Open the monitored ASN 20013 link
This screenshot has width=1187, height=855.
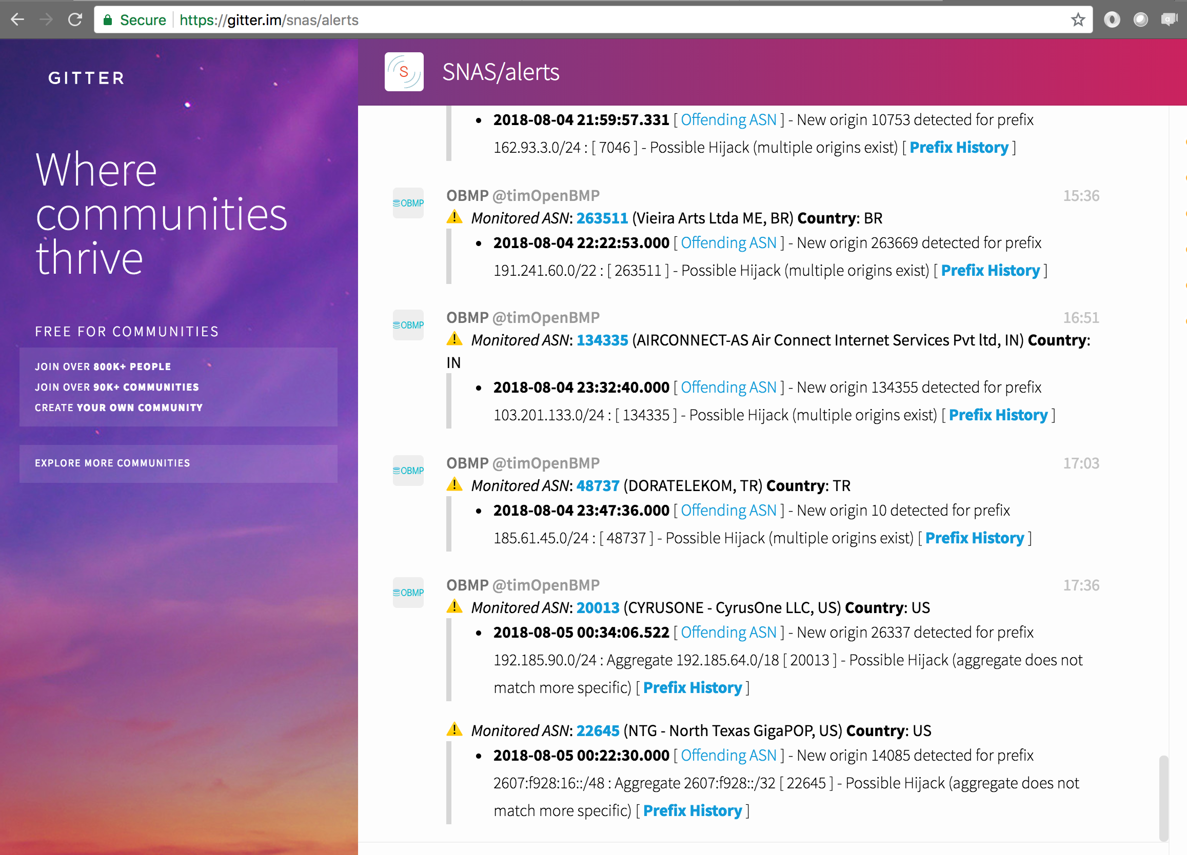tap(598, 607)
